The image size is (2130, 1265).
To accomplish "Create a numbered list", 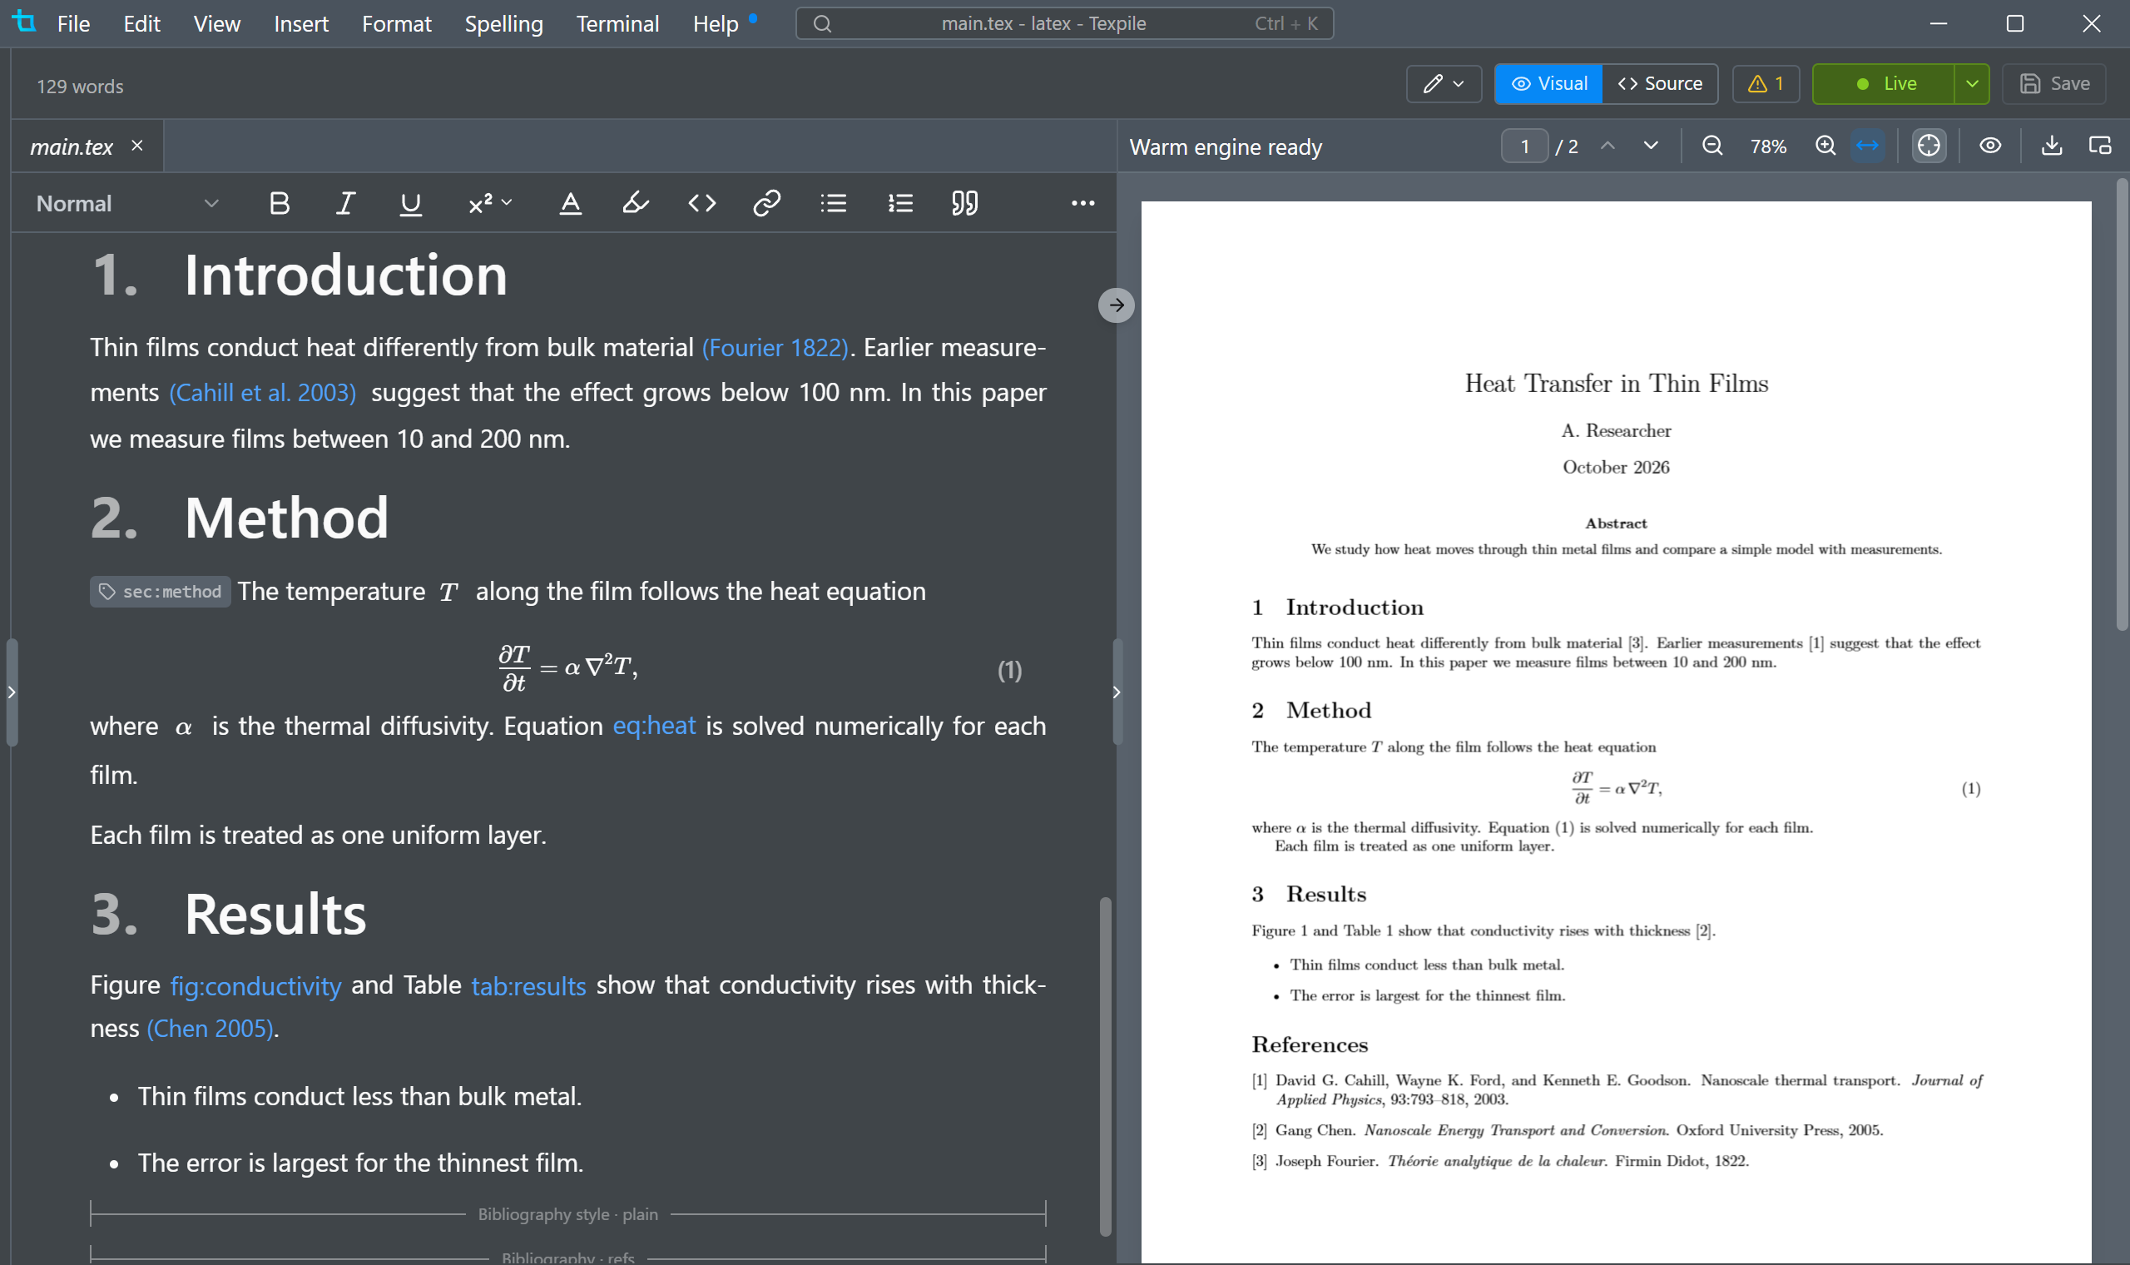I will click(899, 203).
